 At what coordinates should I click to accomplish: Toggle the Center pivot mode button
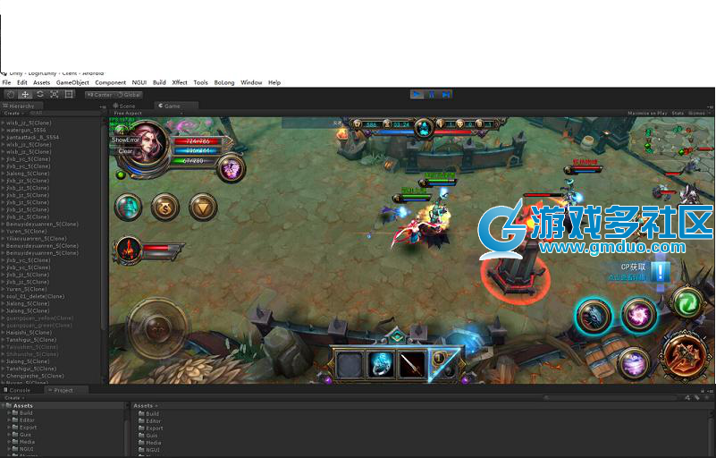click(x=99, y=95)
